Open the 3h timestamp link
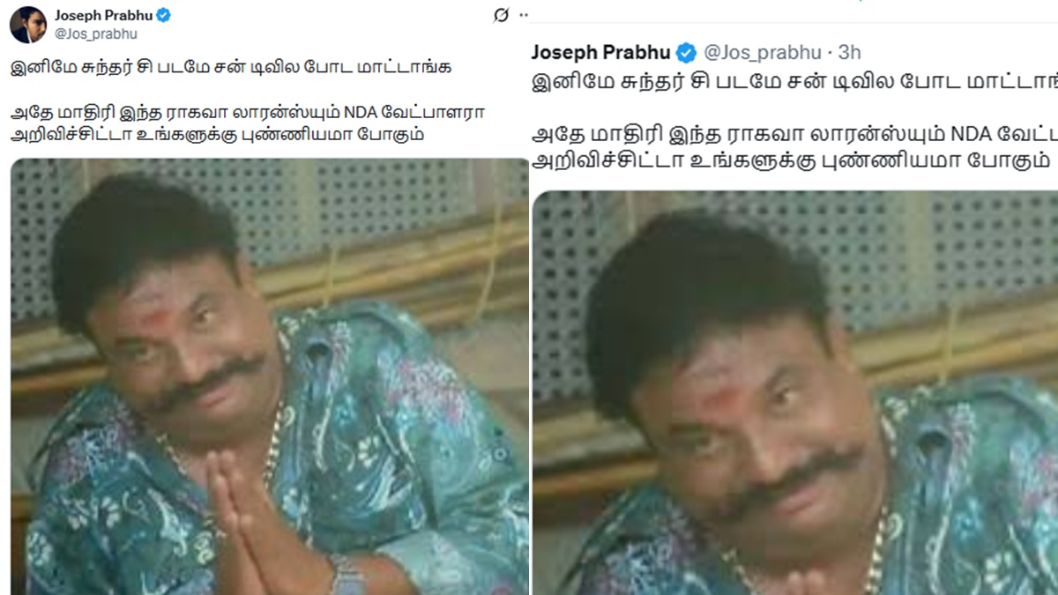Screen dimensions: 1058x595 [849, 52]
